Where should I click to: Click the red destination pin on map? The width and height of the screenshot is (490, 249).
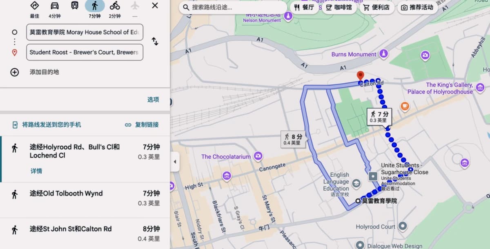[360, 76]
